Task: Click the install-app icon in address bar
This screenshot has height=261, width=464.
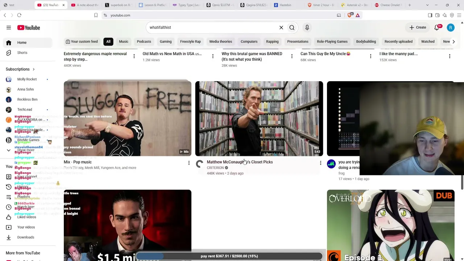Action: (339, 15)
